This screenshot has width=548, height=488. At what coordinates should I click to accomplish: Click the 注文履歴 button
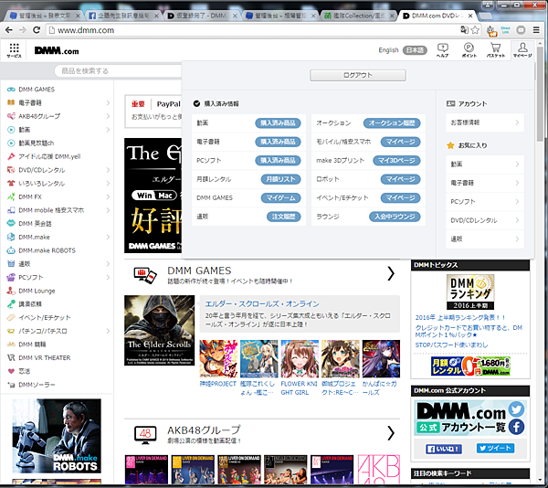tap(283, 217)
